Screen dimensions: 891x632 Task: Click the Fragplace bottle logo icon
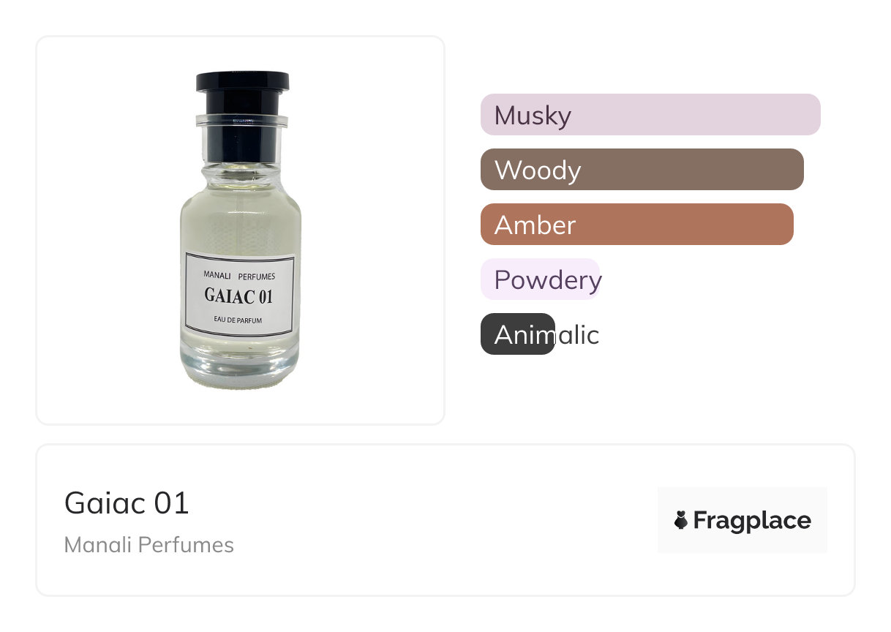click(681, 521)
